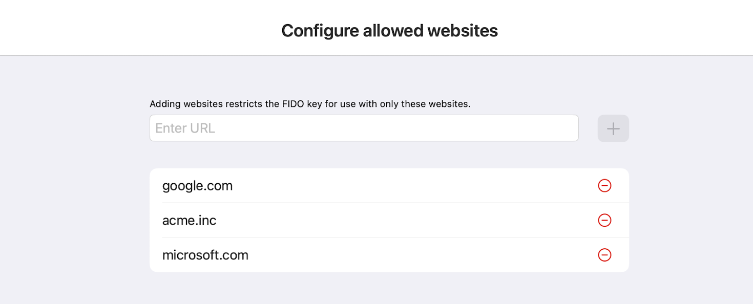Remove google.com from allowed websites
753x304 pixels.
coord(604,186)
